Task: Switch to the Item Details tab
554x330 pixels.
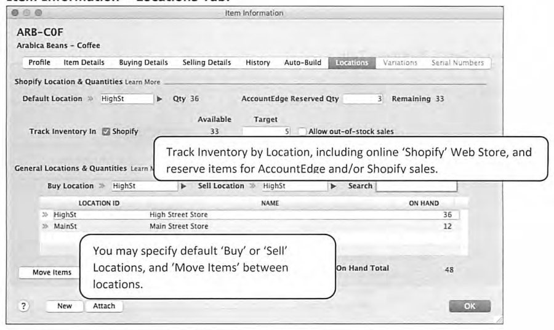Action: (84, 63)
